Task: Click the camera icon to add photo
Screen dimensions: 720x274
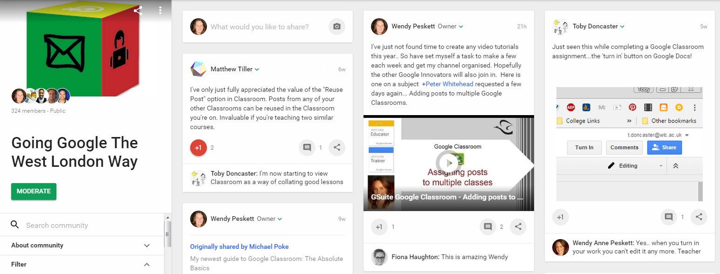Action: pyautogui.click(x=337, y=27)
